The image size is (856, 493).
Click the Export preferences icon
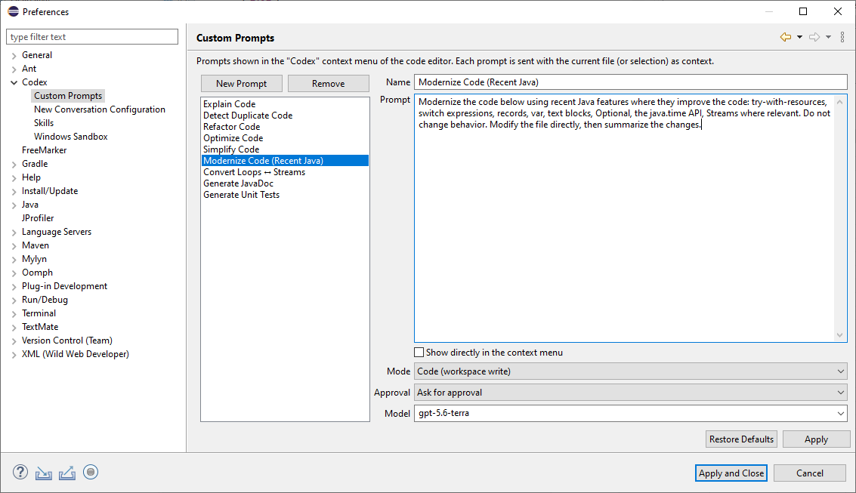pyautogui.click(x=67, y=473)
